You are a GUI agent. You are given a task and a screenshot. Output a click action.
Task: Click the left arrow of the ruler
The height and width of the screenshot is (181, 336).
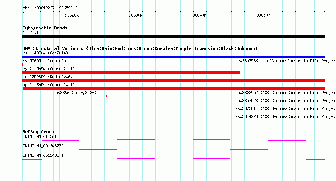coord(23,12)
